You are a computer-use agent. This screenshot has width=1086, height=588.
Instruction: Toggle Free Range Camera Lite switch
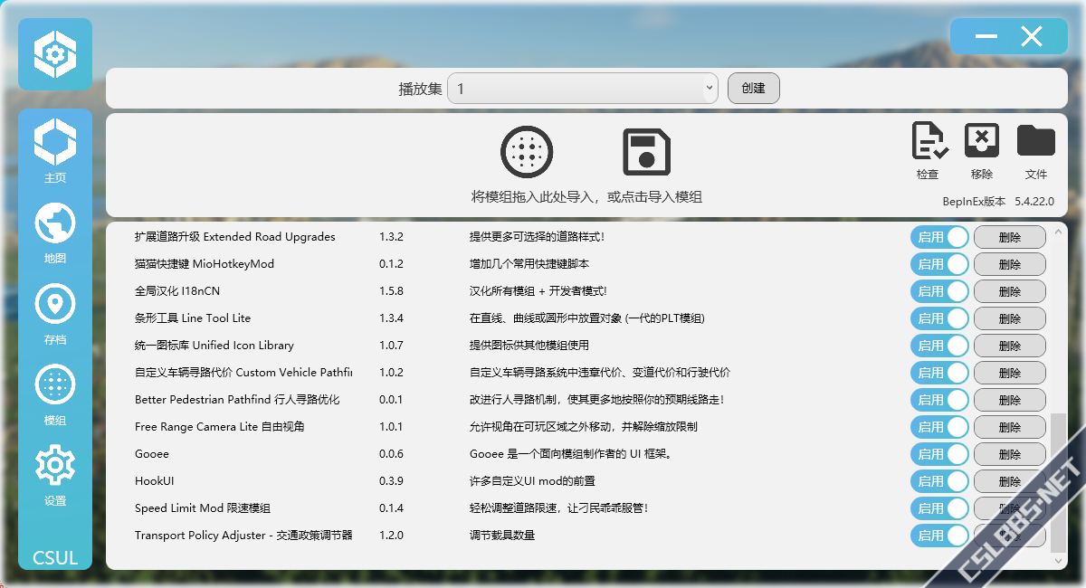pos(939,427)
